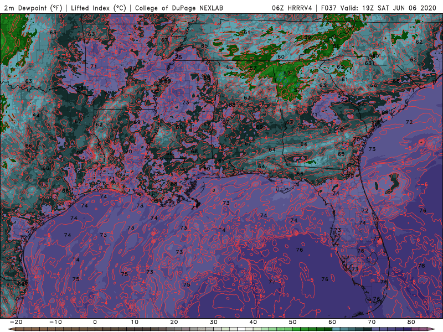
Task: Select the "College of DuPage NEXLAB" header text
Action: click(x=179, y=8)
